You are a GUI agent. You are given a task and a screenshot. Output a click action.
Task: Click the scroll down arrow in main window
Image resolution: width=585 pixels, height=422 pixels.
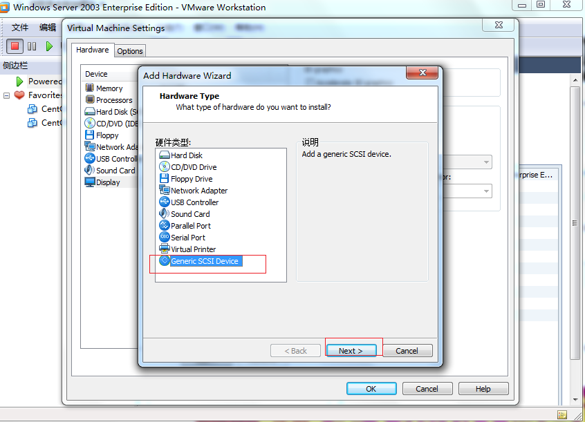tap(575, 400)
